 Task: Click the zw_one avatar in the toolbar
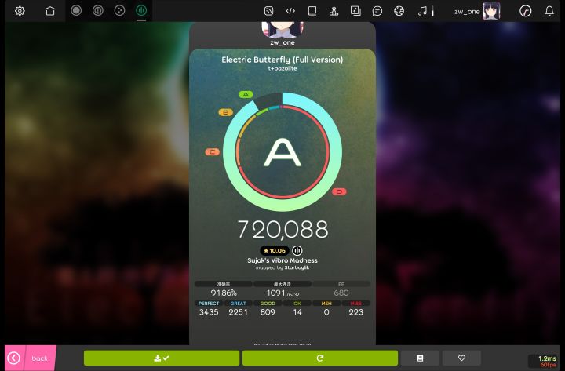491,11
